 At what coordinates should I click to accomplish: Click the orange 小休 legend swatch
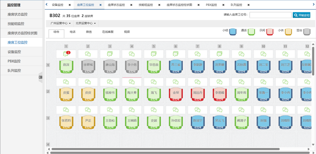[288, 32]
